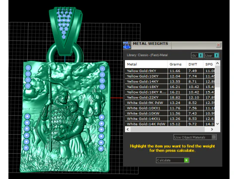Select the Yellow Gold:18KY R... row
This screenshot has height=179, width=238.
tap(170, 92)
